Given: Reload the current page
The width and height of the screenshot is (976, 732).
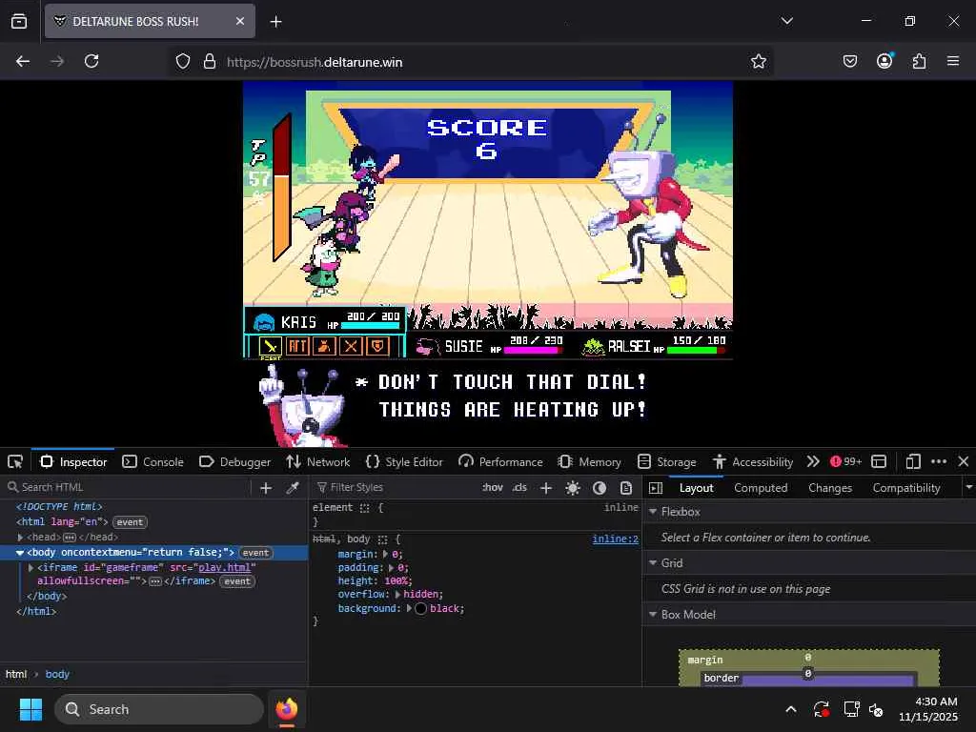Looking at the screenshot, I should click(x=91, y=61).
